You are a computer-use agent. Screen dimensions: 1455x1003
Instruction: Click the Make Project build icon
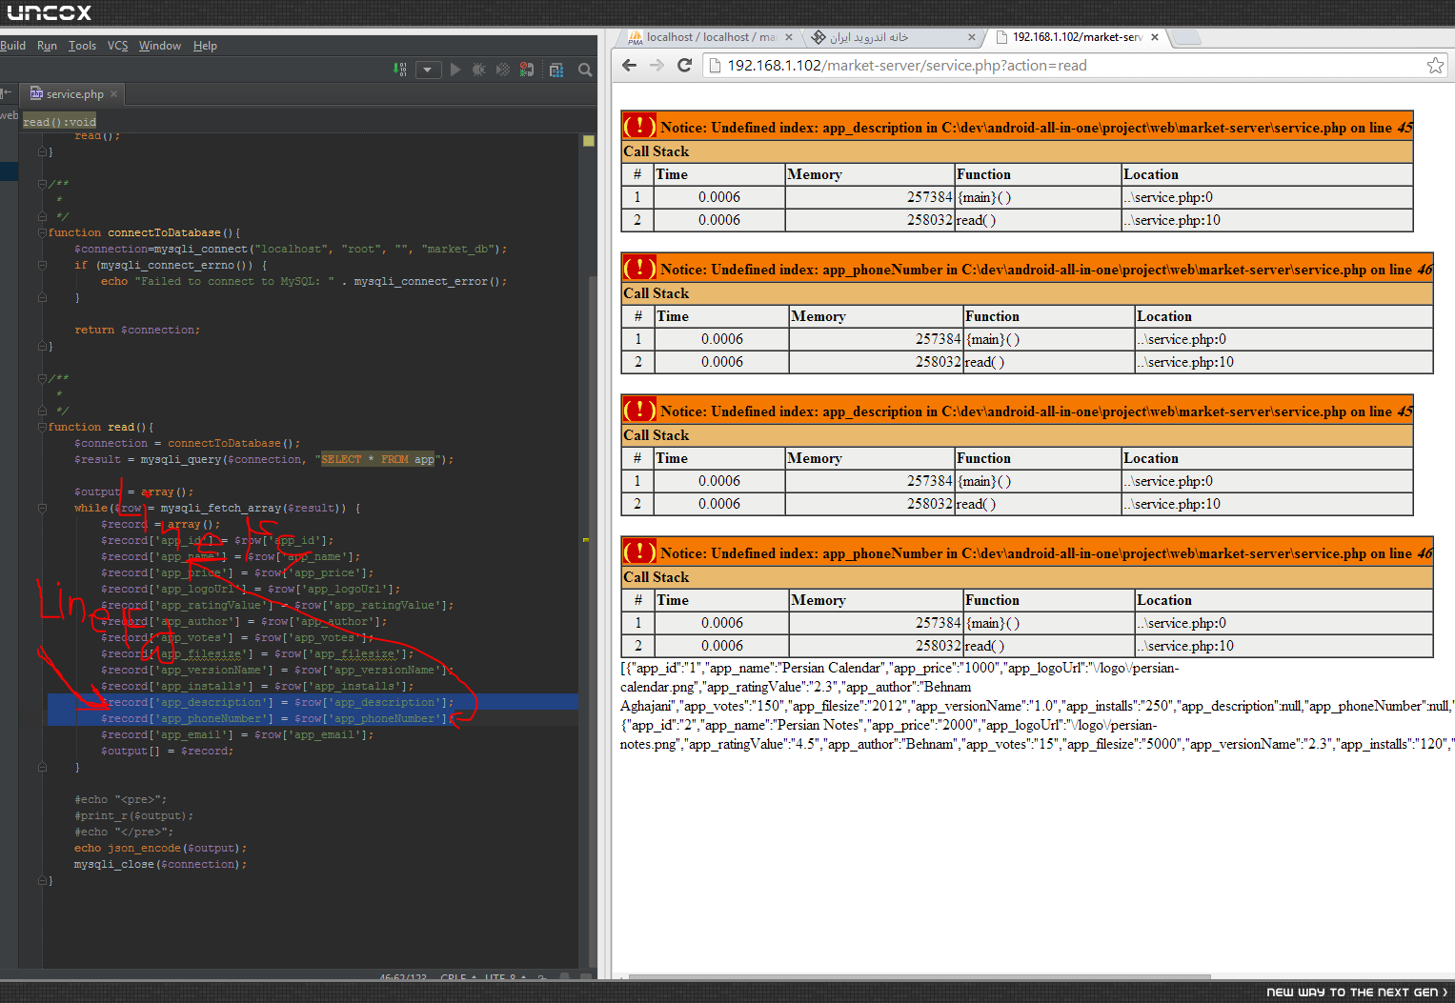400,70
